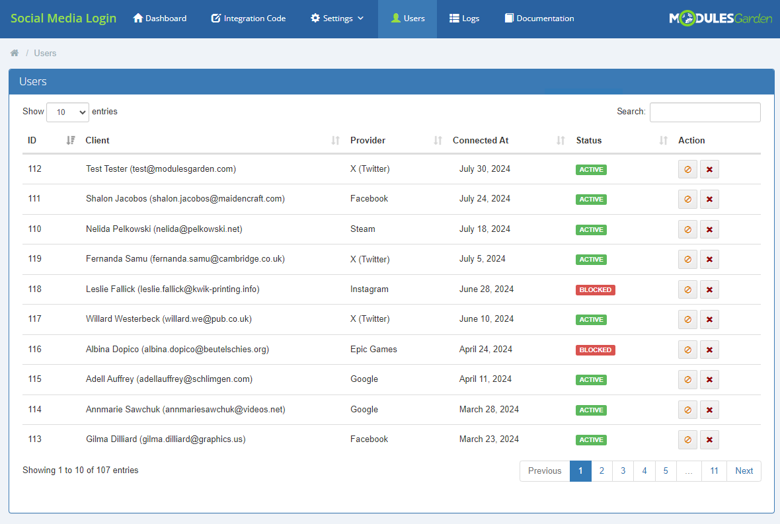
Task: Click the BLOCKED badge for Albina Dopico
Action: coord(595,350)
